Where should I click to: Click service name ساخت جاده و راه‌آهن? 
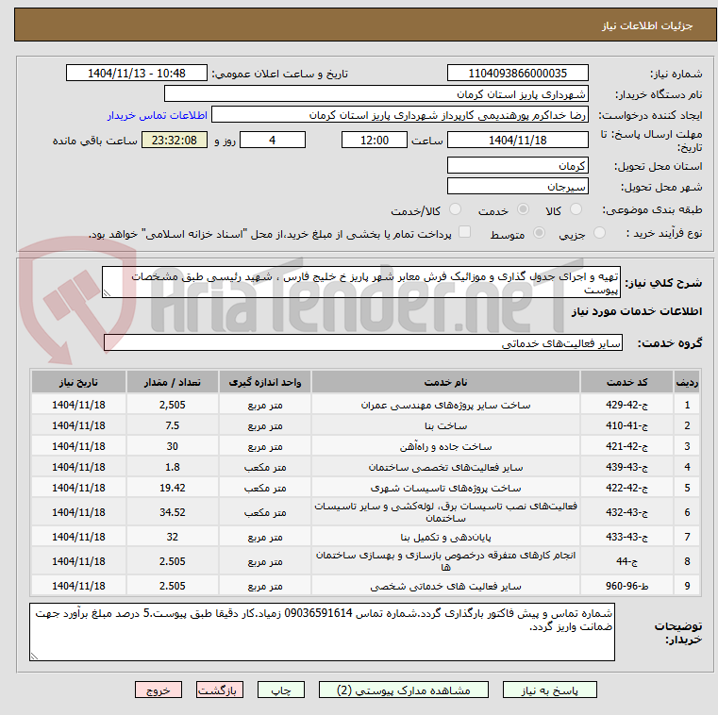coord(445,446)
